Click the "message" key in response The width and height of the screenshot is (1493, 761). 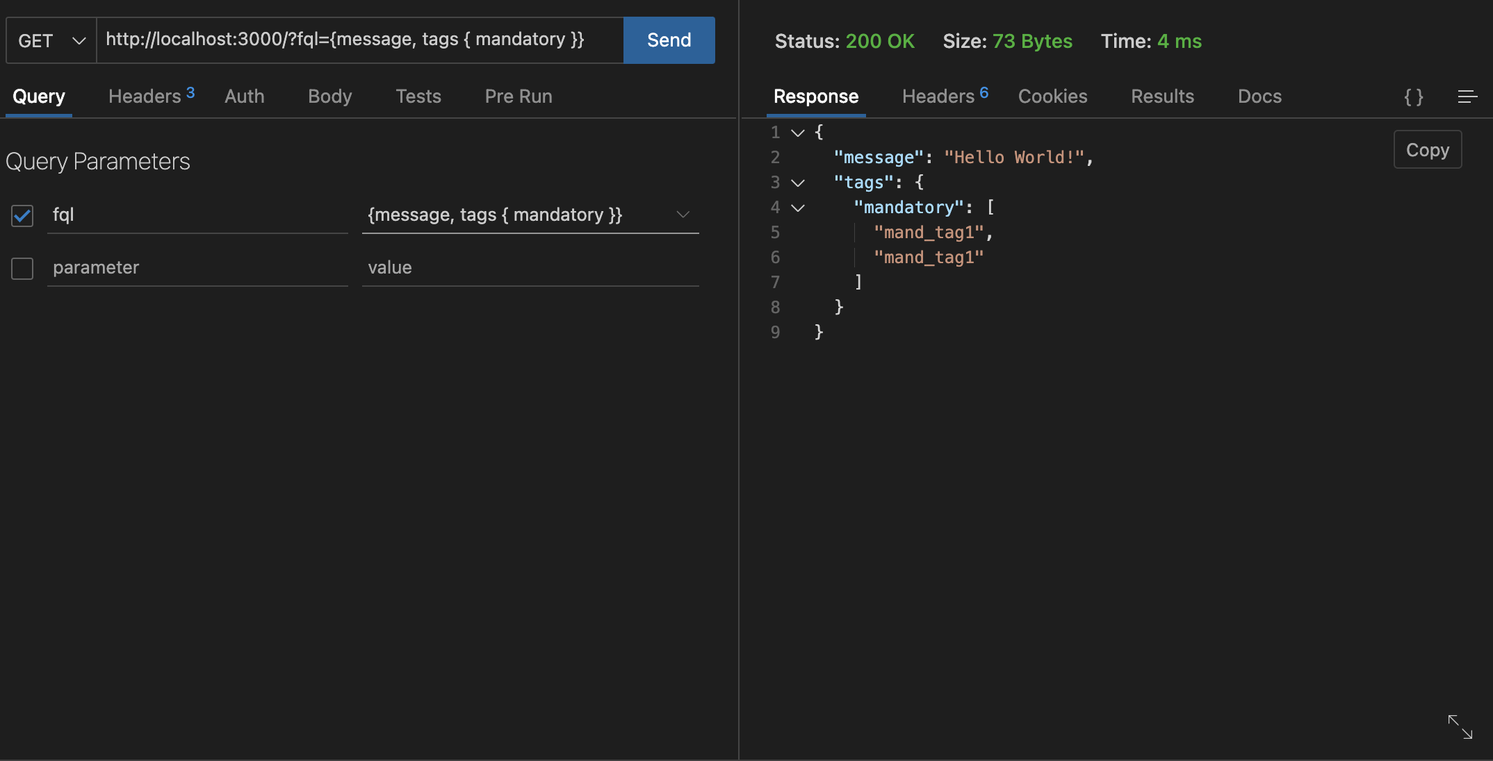tap(879, 158)
